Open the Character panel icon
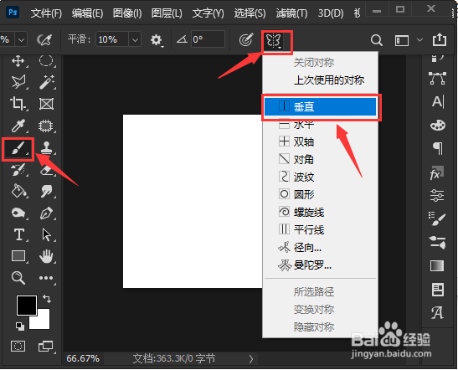Image resolution: width=458 pixels, height=370 pixels. [x=438, y=101]
